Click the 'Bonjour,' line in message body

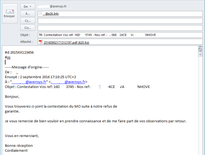pos(12,97)
